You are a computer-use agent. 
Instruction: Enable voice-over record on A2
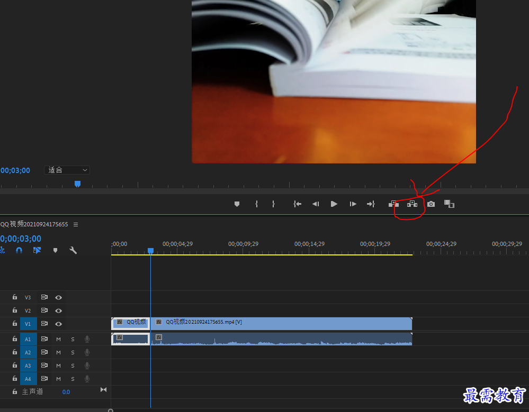[x=87, y=352]
